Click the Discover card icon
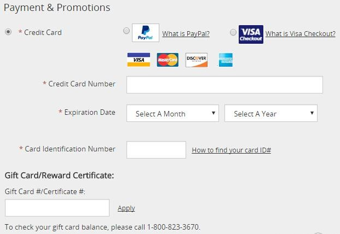The height and width of the screenshot is (234, 340). click(x=197, y=60)
